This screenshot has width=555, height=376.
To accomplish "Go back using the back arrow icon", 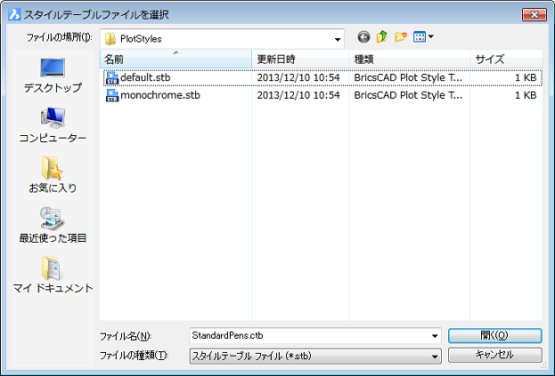I will click(x=363, y=36).
